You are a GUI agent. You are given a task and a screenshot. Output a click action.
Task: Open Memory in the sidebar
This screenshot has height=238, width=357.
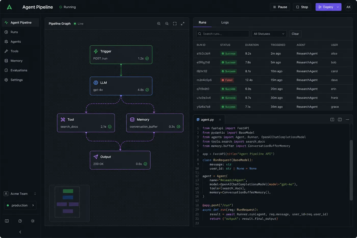pos(20,61)
